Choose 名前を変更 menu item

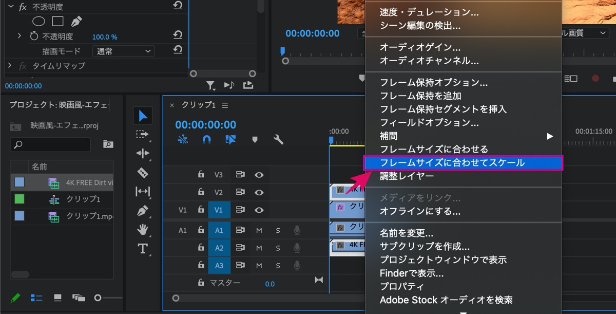[x=463, y=233]
